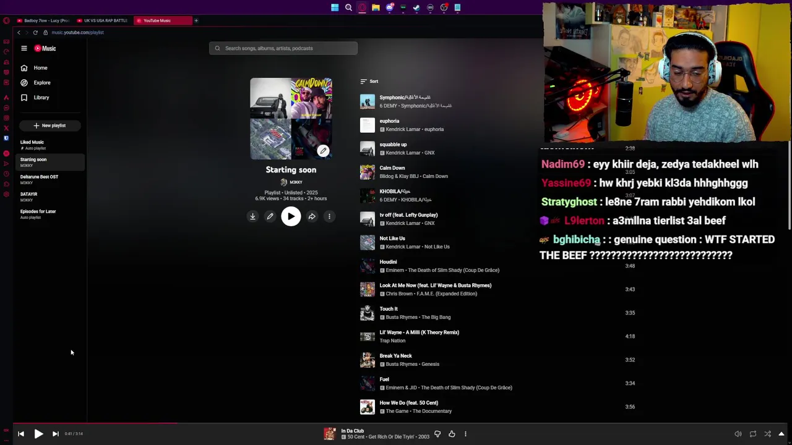
Task: Open the 3ATAYIR playlist
Action: tap(51, 197)
